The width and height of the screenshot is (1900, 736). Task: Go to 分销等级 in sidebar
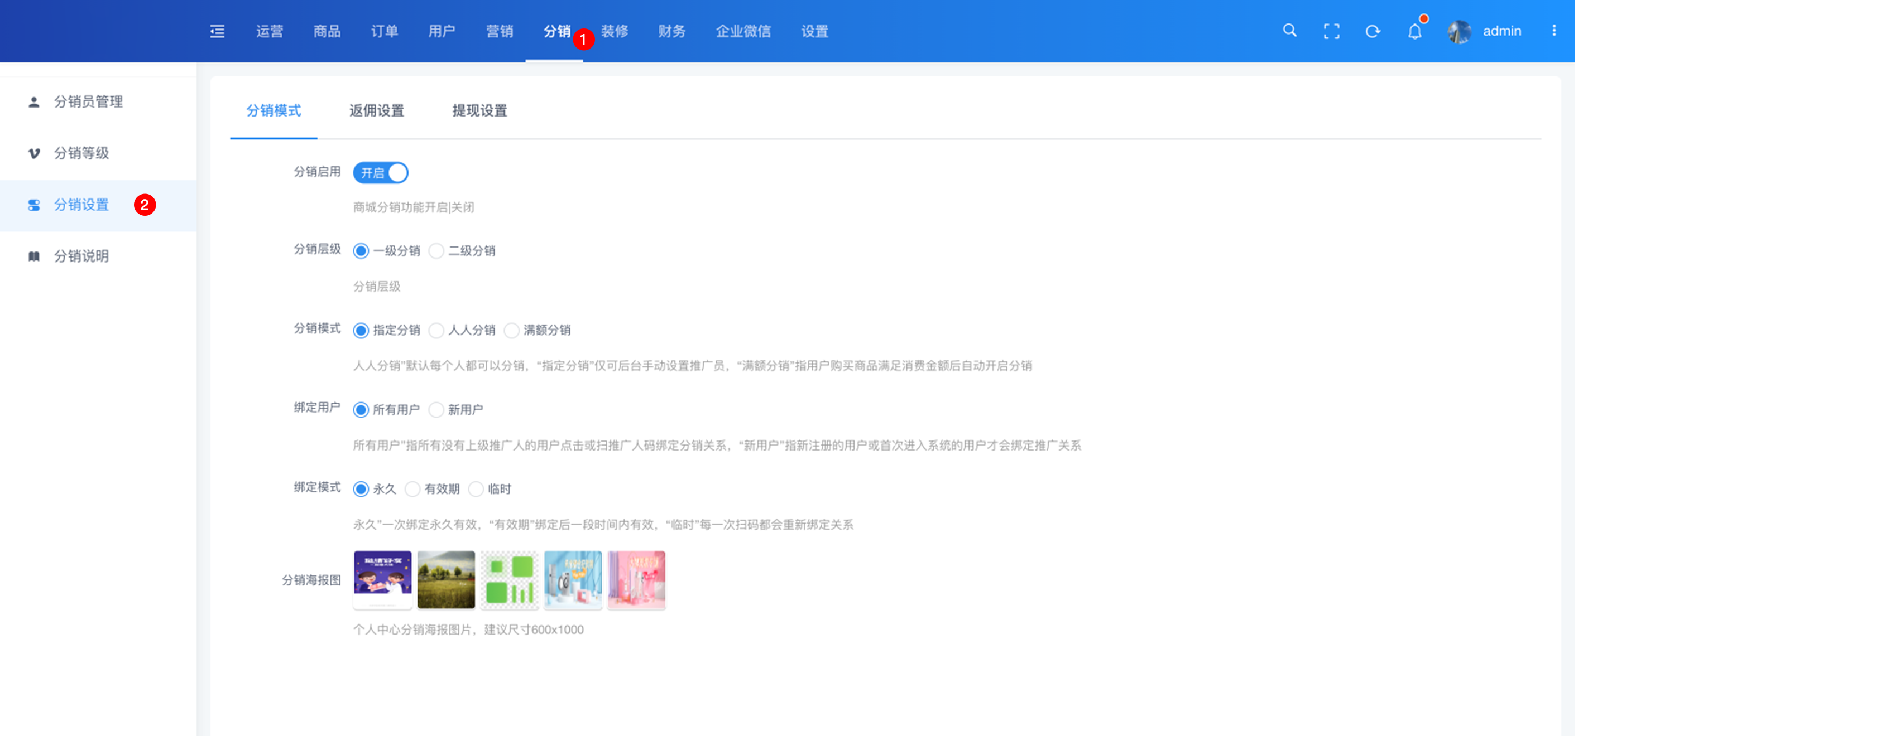[x=81, y=153]
